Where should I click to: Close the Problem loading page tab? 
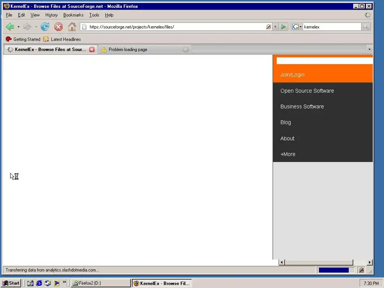coord(185,49)
